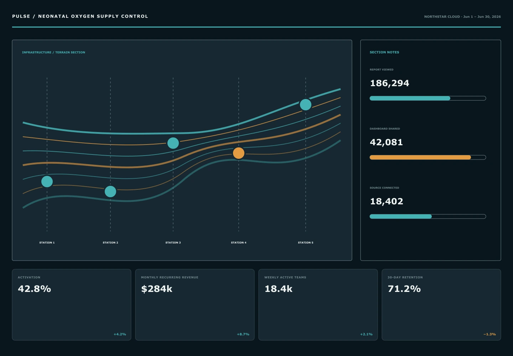
Task: Click the Pulse / Neonatal Oxygen Supply Control title
Action: click(80, 16)
